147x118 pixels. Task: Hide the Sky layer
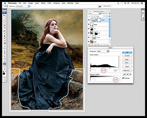(x=89, y=33)
